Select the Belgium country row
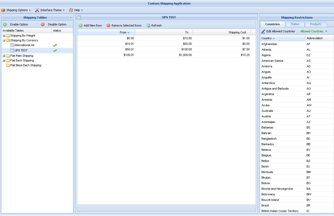Image resolution: width=334 pixels, height=216 pixels. tap(297, 155)
